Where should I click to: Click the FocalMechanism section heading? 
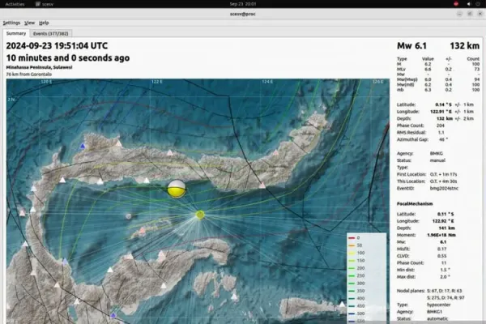click(415, 204)
